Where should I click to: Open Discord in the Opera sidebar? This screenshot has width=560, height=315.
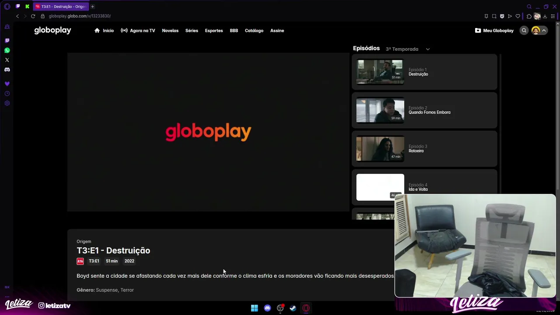click(x=7, y=70)
